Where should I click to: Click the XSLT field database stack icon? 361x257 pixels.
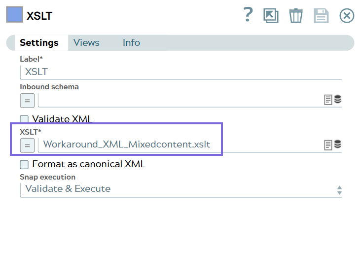[x=338, y=145]
